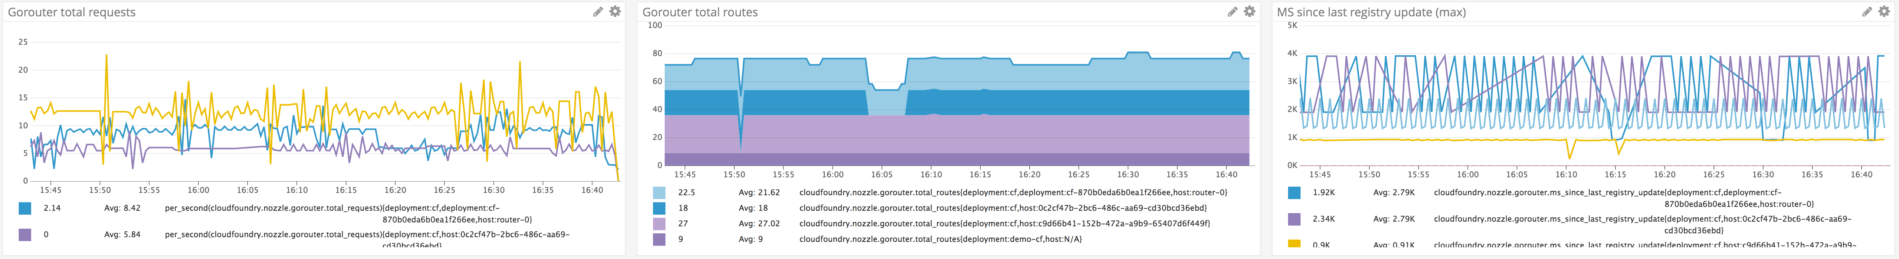Click blue router-0 swatch in total requests legend
This screenshot has width=1899, height=259.
[25, 208]
